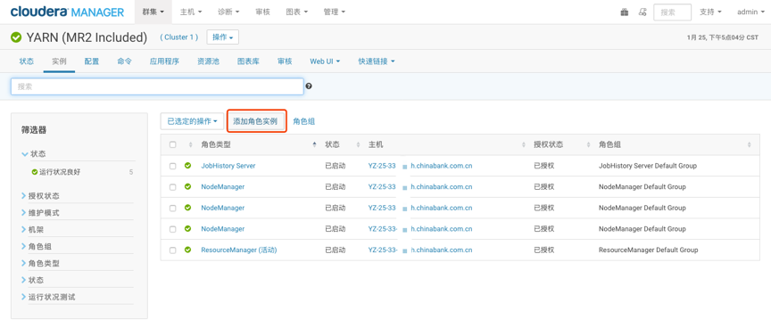Click the search help question mark icon
771x328 pixels.
click(309, 86)
